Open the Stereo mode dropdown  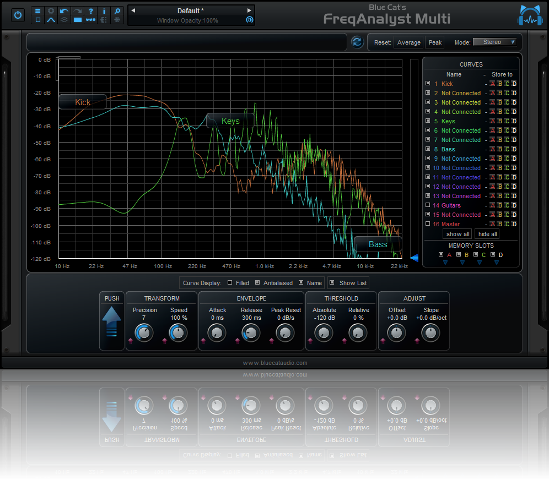494,42
